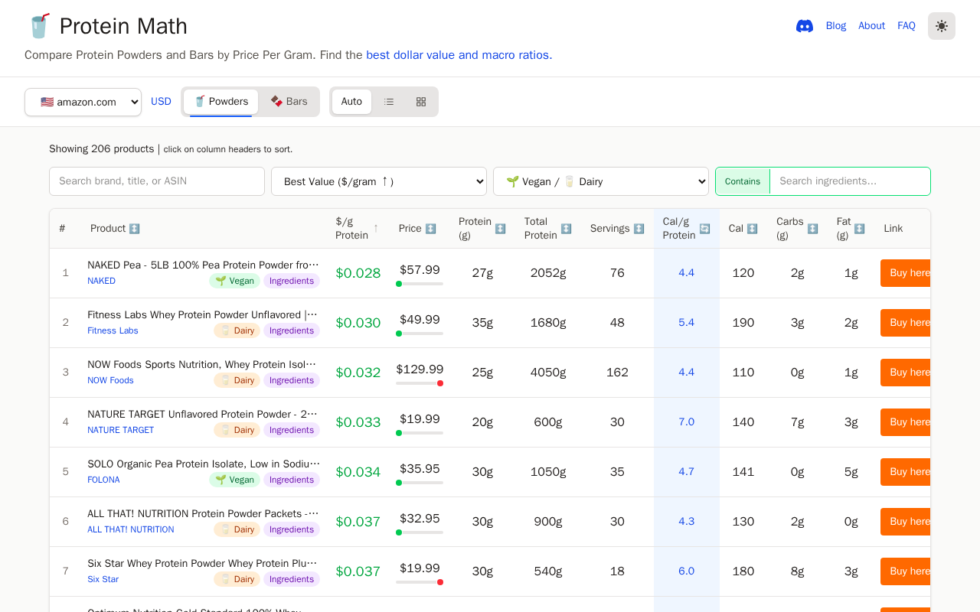The image size is (980, 612).
Task: Open best dollar value and macro ratios link
Action: (459, 55)
